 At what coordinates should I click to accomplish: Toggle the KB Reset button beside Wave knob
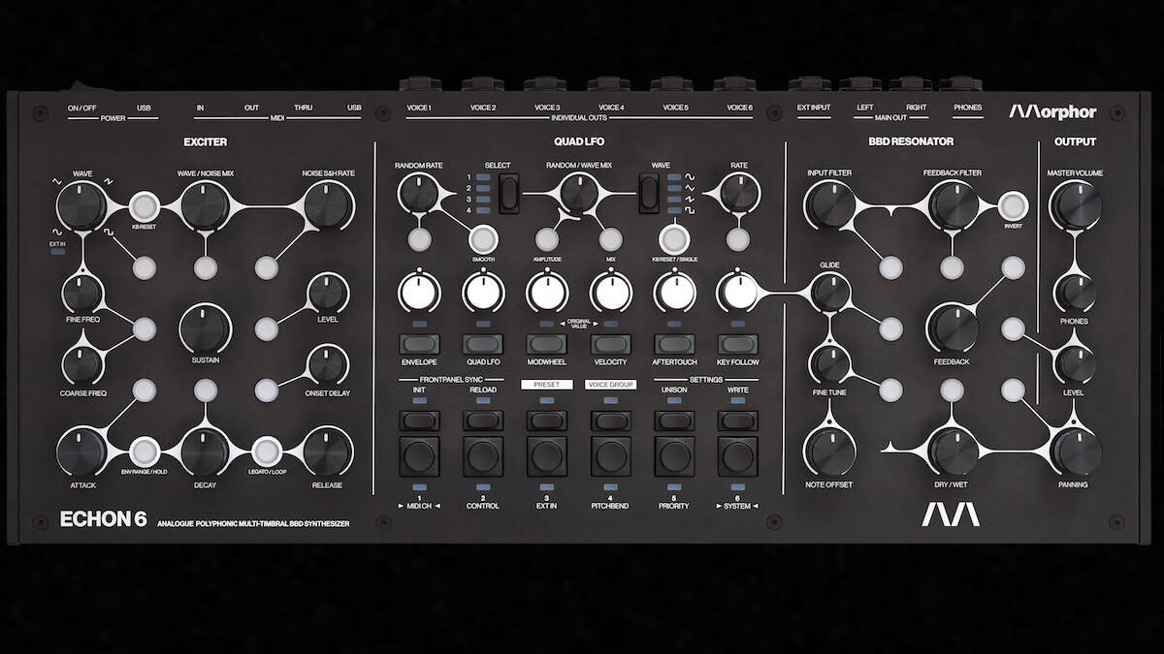(x=145, y=205)
